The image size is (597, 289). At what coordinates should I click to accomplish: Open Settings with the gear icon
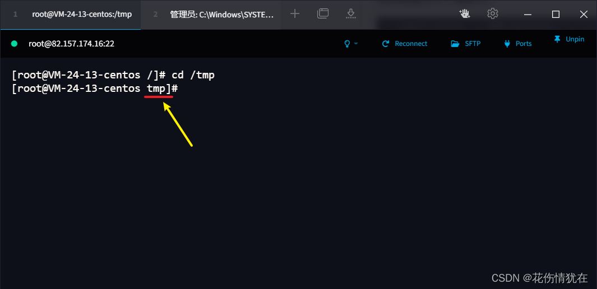(x=492, y=13)
